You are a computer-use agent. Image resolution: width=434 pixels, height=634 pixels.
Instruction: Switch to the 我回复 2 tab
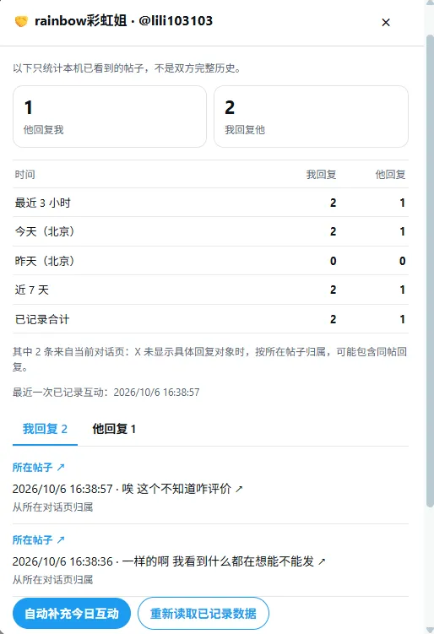tap(45, 429)
